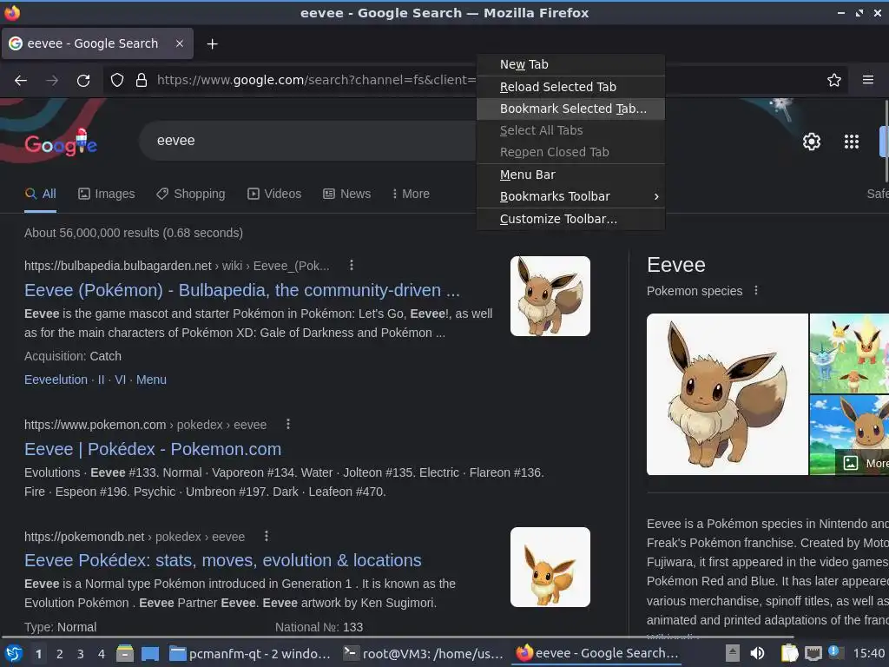Screen dimensions: 889x667
Task: Click the taskbar clock showing 15:40
Action: [869, 653]
